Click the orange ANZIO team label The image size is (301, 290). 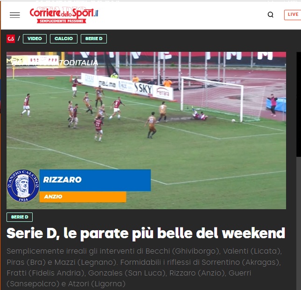(x=83, y=197)
